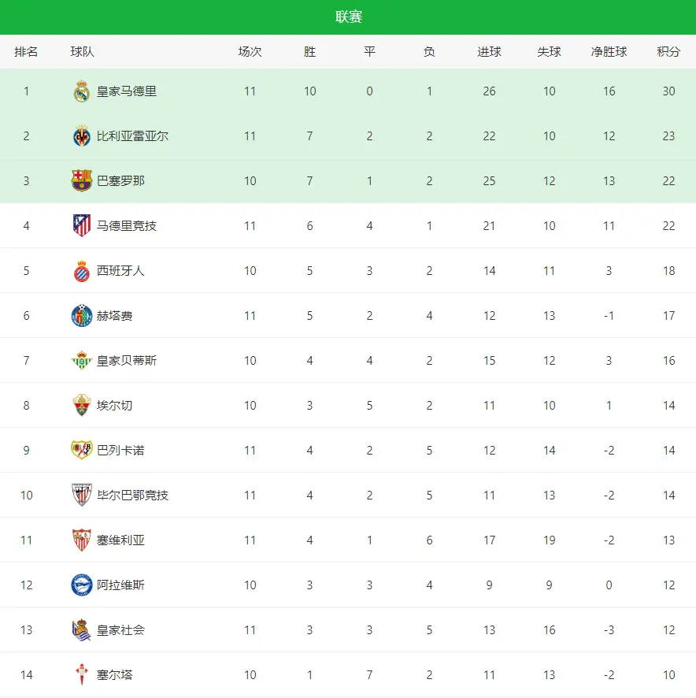The height and width of the screenshot is (698, 696).
Task: Click the 积分 column header
Action: [x=668, y=52]
